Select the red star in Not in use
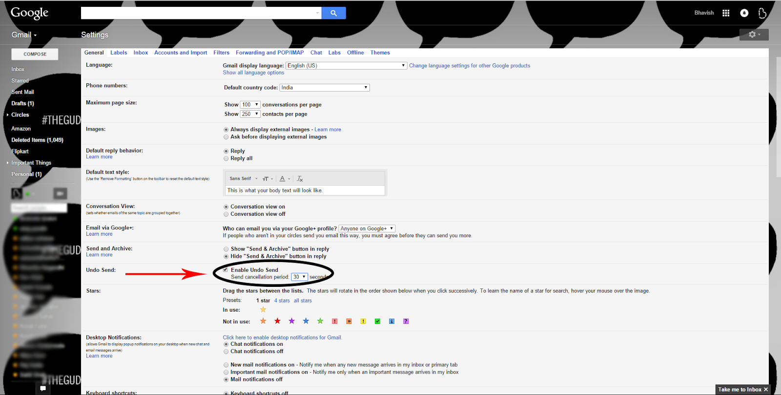Image resolution: width=781 pixels, height=395 pixels. click(x=277, y=321)
